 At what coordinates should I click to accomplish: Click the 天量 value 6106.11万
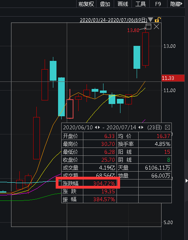tap(158, 168)
